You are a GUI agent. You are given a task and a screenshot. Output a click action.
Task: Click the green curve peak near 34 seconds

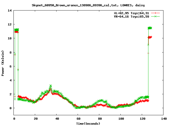(50, 86)
